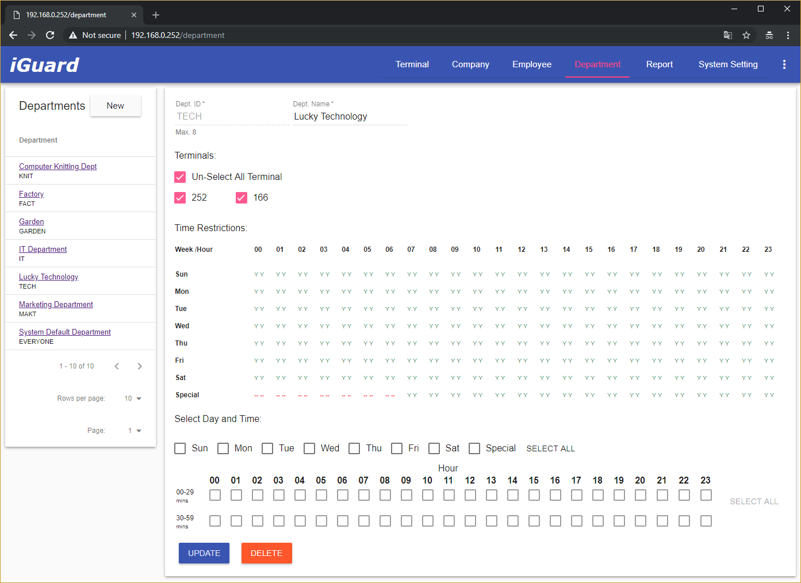
Task: Open the Page number dropdown
Action: coord(135,431)
